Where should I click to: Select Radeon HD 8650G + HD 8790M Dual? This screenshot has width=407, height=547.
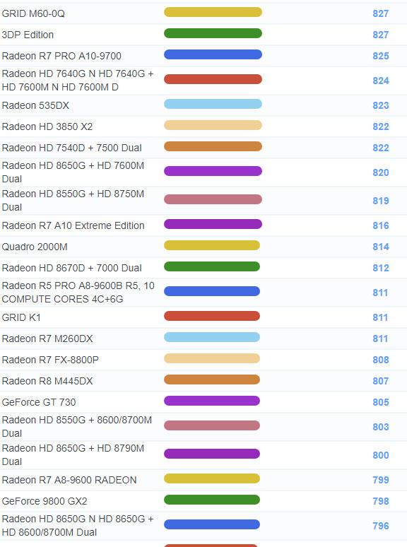pyautogui.click(x=73, y=455)
